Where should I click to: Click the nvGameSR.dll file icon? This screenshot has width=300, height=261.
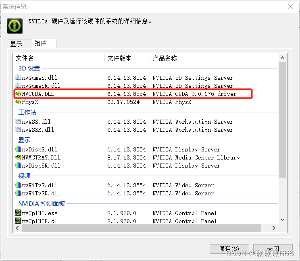[x=18, y=86]
